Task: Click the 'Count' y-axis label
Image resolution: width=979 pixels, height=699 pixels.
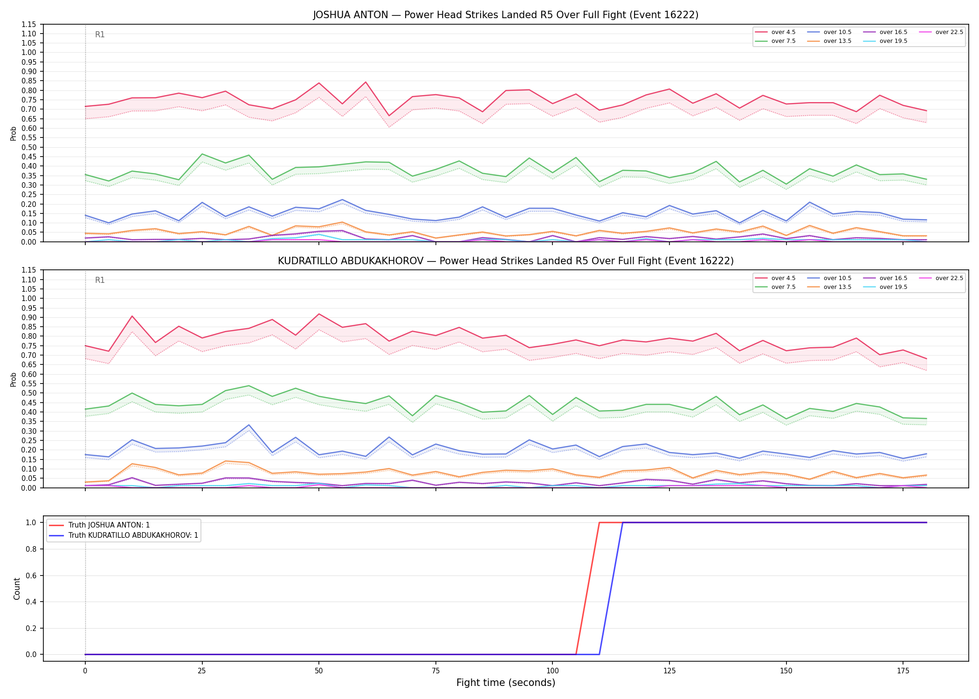Action: coord(17,589)
